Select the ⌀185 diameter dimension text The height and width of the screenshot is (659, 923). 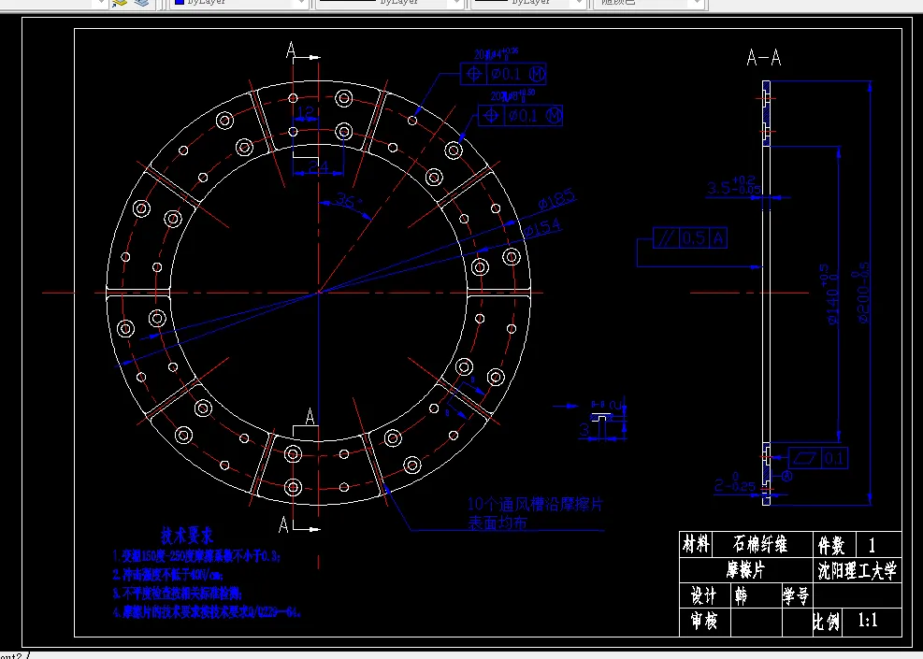[556, 199]
